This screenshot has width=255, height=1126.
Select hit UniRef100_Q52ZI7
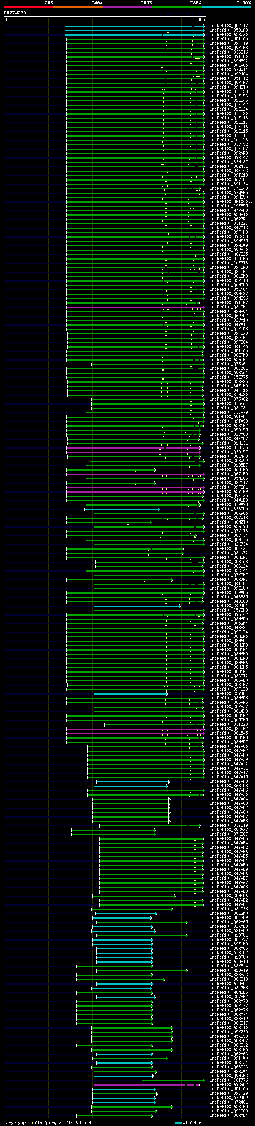click(x=229, y=26)
